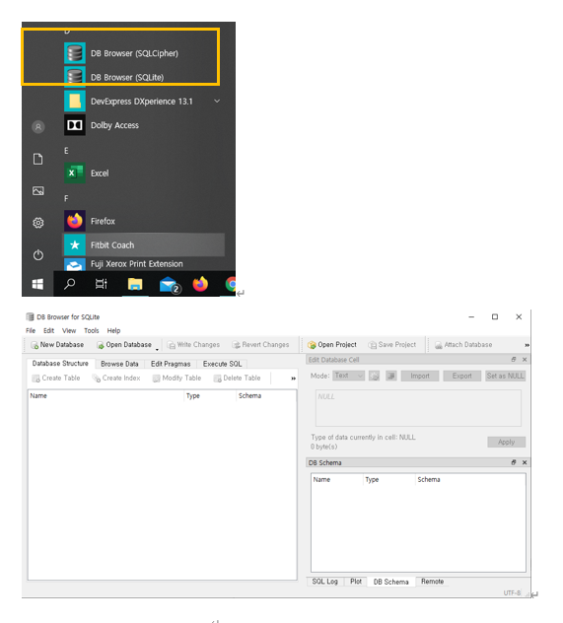Launch DB Browser (SQLite) from Start menu
Viewport: 563px width, 623px height.
pyautogui.click(x=127, y=77)
